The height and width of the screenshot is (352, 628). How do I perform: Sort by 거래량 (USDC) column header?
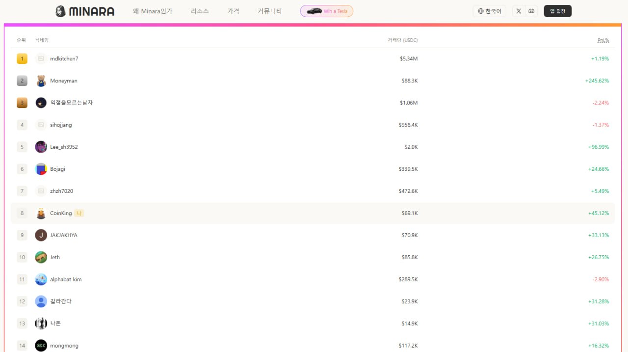(402, 40)
